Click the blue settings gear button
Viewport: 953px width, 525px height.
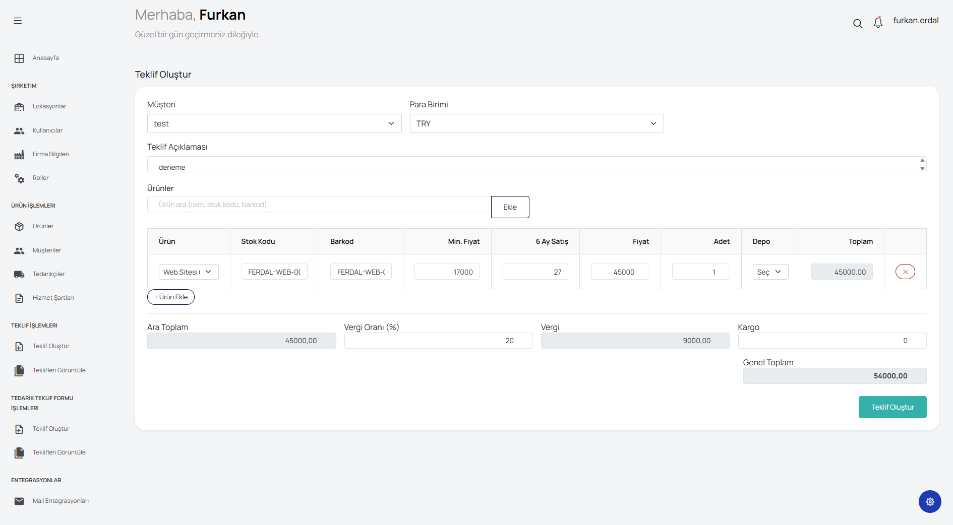point(930,501)
